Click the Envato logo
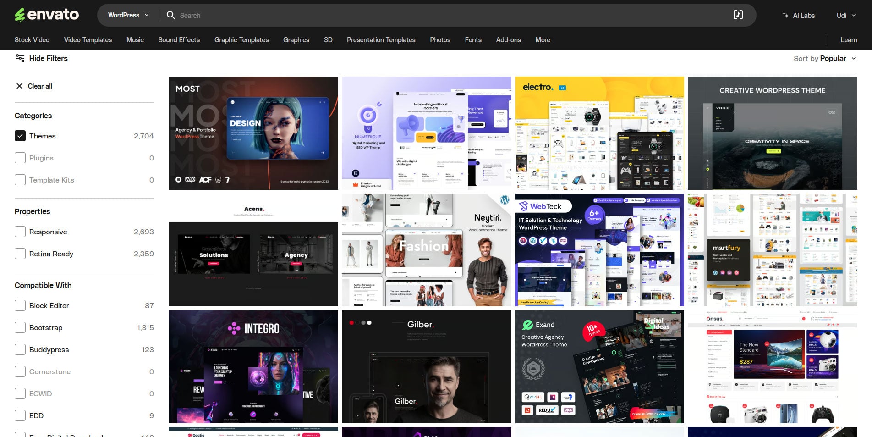Viewport: 872px width, 437px height. 47,15
